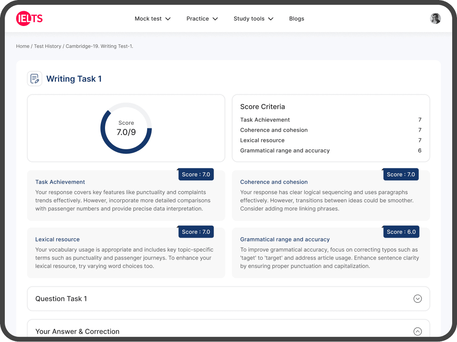The image size is (457, 342).
Task: Open the profile avatar menu
Action: click(x=435, y=18)
